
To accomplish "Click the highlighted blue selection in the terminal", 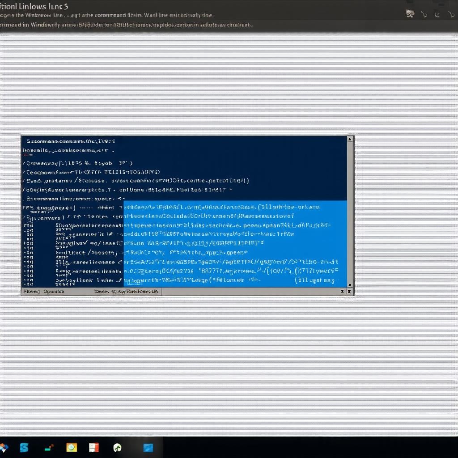I will pos(235,244).
